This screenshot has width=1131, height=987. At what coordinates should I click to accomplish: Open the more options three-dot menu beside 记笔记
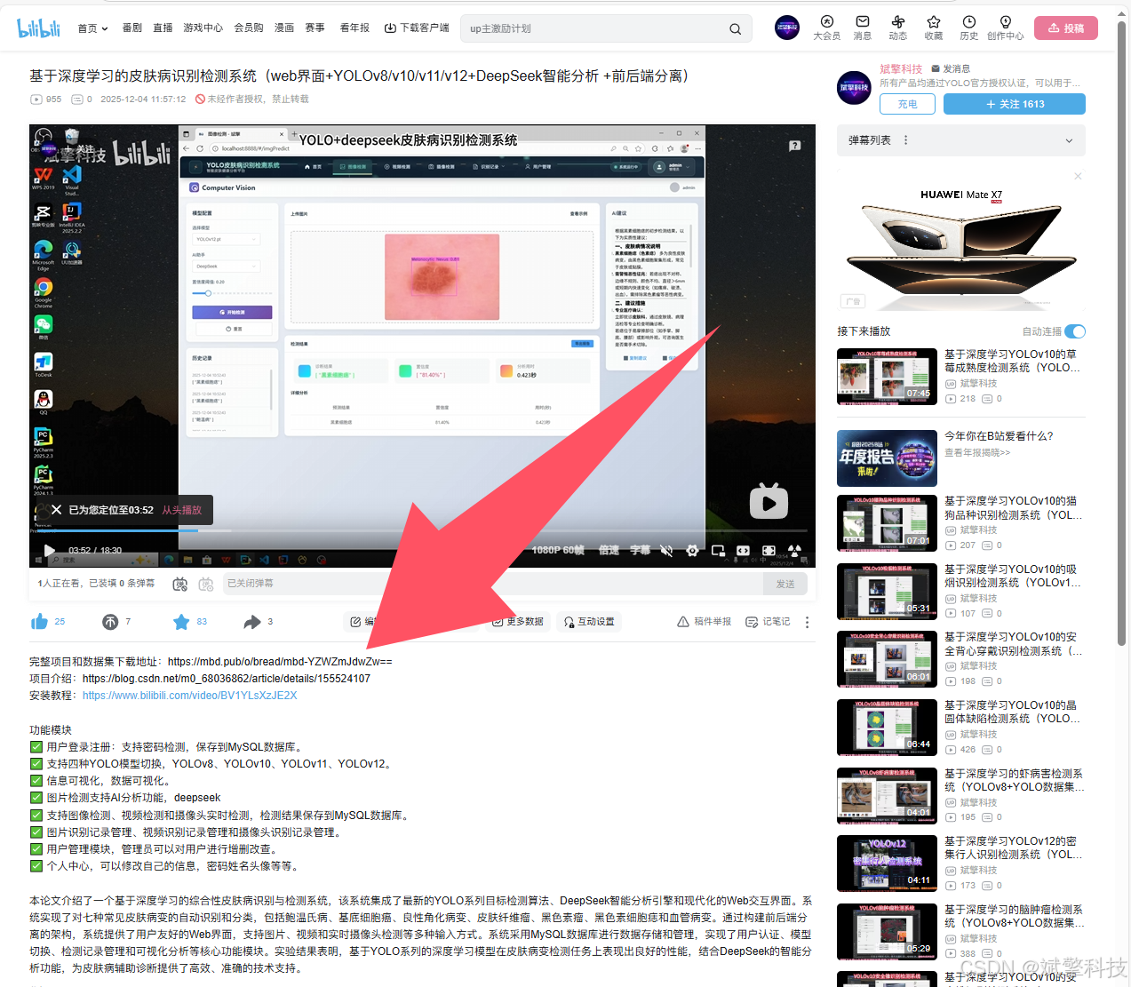[x=807, y=622]
